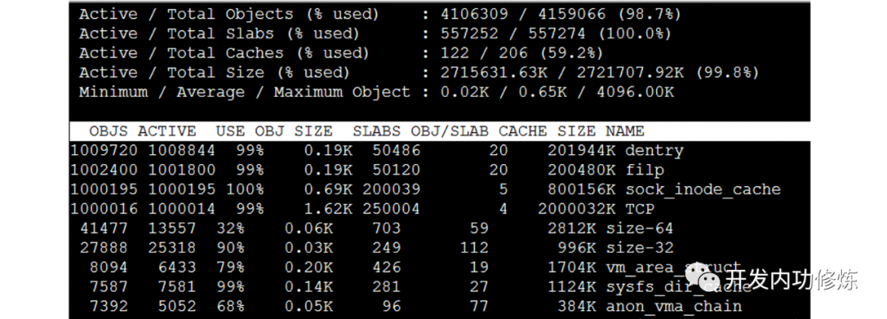This screenshot has width=887, height=319.
Task: Select the dentry cache row
Action: tap(377, 151)
